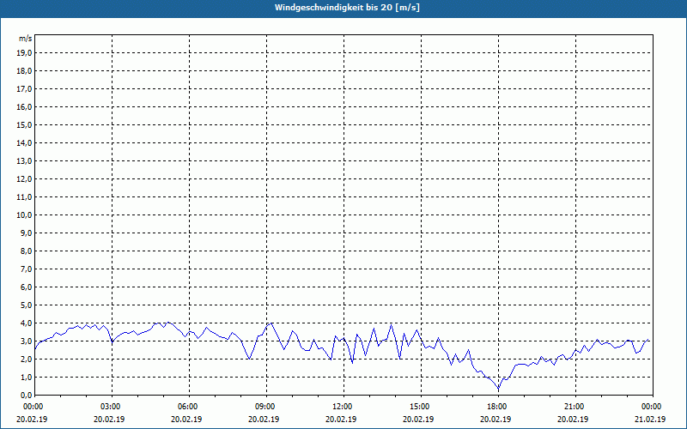Click the 12:00 time marker
The width and height of the screenshot is (687, 429).
tap(343, 407)
